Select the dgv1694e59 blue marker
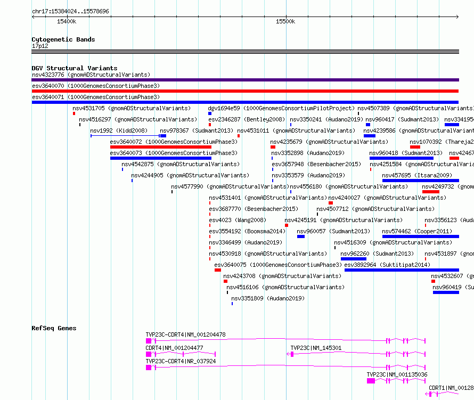Viewport: 474px width, 400px height. coord(210,113)
